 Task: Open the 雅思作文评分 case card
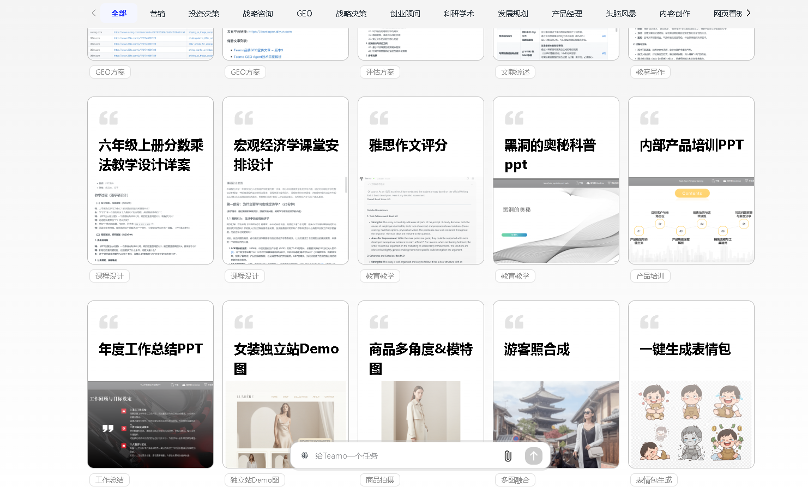[x=420, y=180]
